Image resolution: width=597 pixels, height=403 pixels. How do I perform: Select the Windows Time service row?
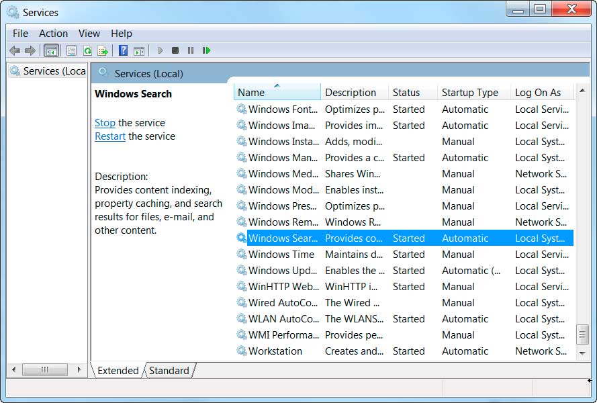click(405, 254)
